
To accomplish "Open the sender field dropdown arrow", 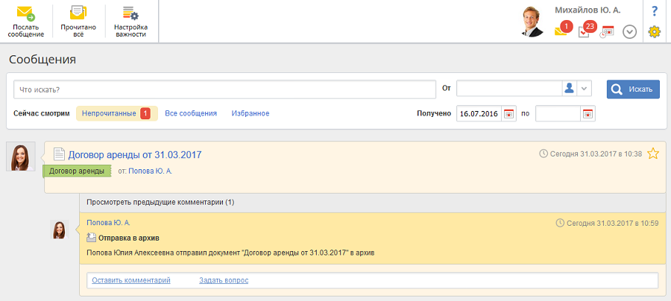I will pos(585,89).
